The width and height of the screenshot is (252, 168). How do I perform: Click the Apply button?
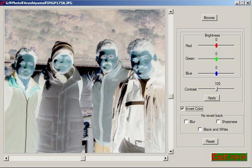212,98
